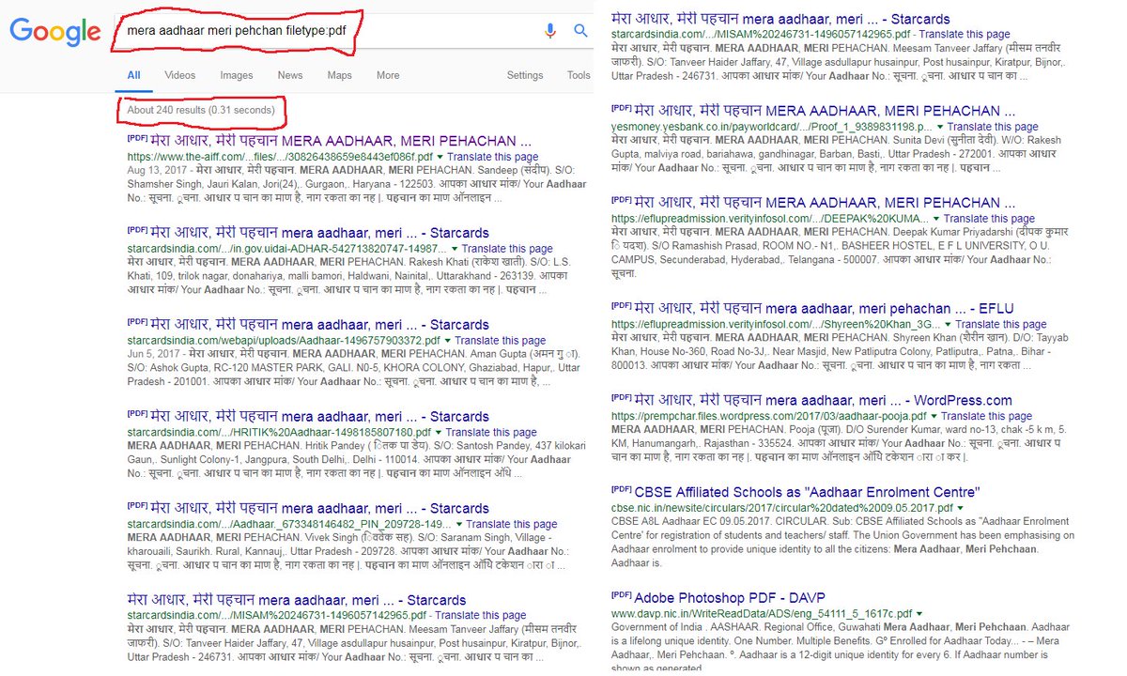The image size is (1127, 676).
Task: Translate the Aadhaar-1496757903372.pdf result
Action: coord(501,341)
